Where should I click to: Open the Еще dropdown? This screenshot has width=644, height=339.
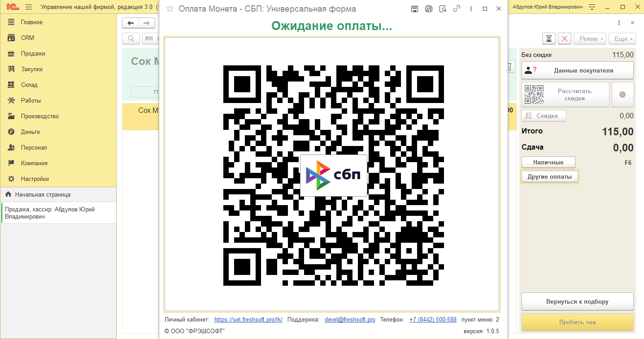click(622, 39)
